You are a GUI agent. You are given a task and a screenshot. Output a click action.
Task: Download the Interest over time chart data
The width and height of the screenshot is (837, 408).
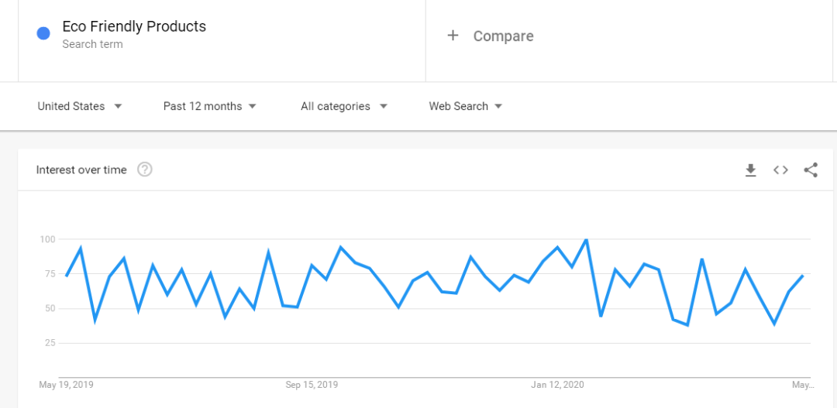(x=750, y=170)
